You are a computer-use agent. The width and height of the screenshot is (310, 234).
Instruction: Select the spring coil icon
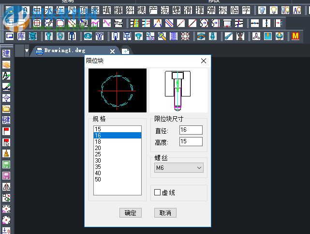(174, 36)
